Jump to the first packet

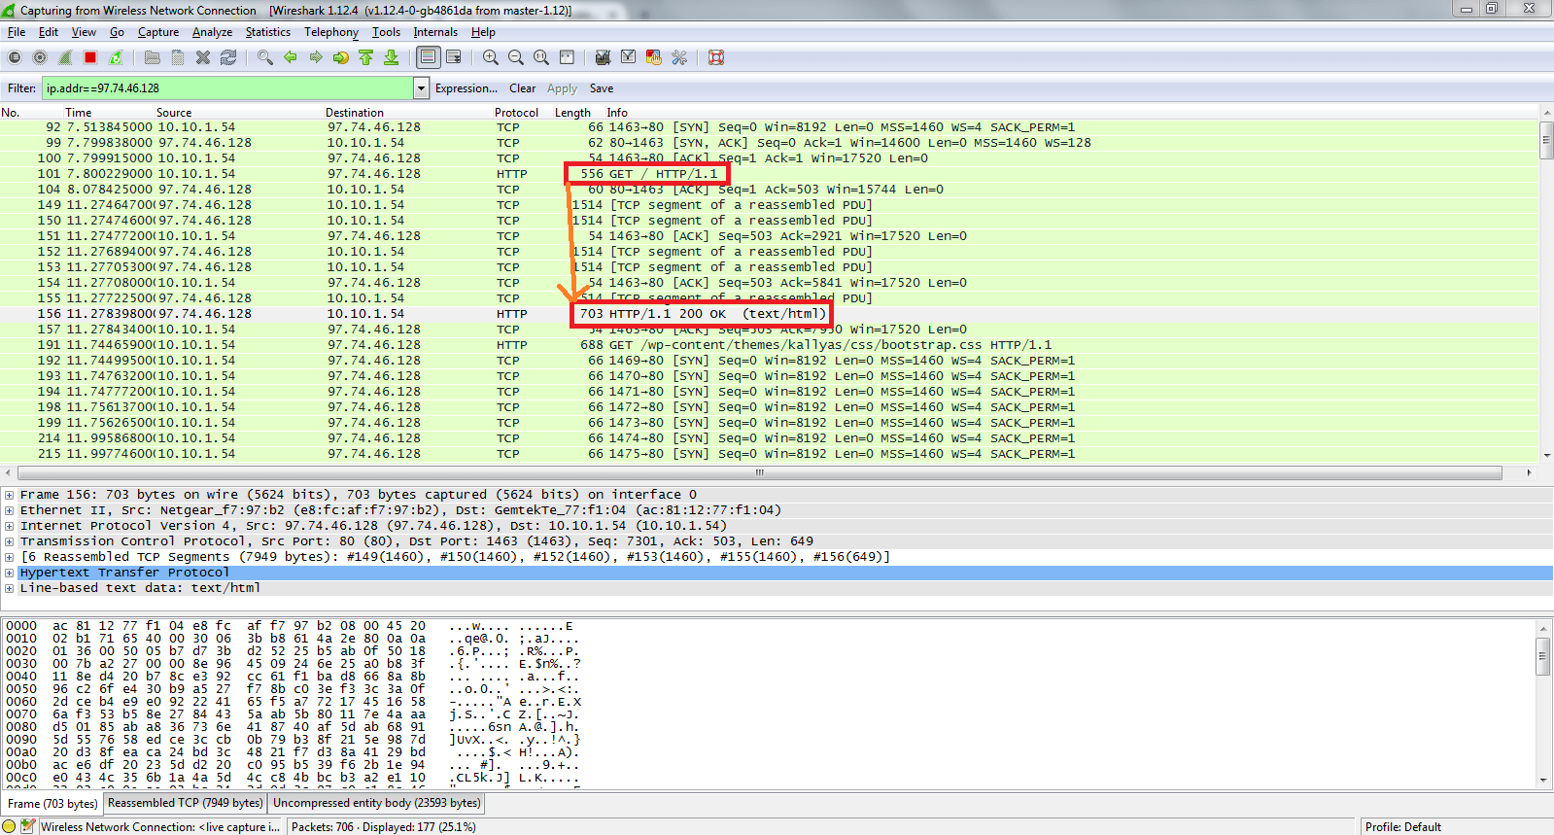366,57
